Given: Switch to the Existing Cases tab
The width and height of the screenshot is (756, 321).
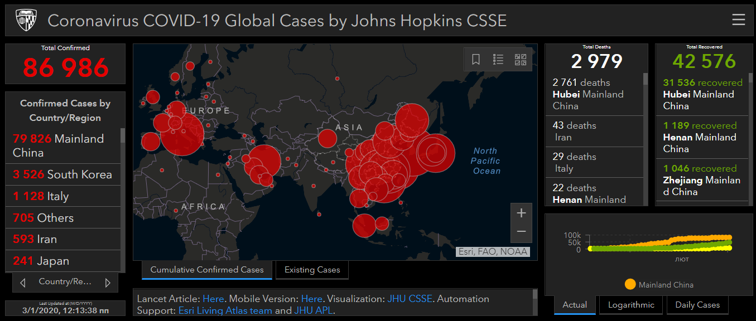Looking at the screenshot, I should [x=312, y=270].
